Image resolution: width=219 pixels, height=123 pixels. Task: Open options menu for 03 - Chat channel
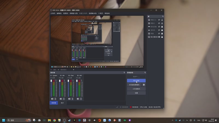[72, 99]
